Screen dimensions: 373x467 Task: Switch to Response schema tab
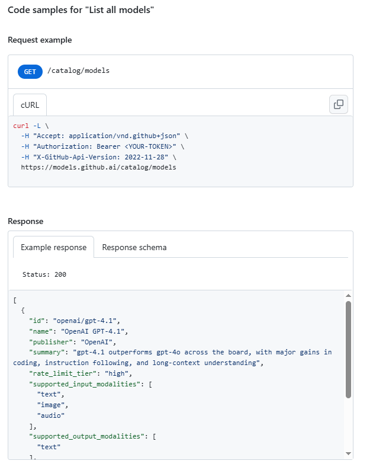point(134,248)
